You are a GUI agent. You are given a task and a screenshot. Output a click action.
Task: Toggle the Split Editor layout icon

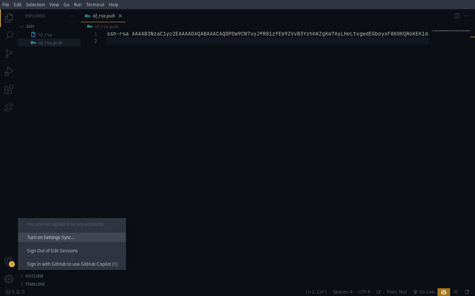pyautogui.click(x=456, y=16)
